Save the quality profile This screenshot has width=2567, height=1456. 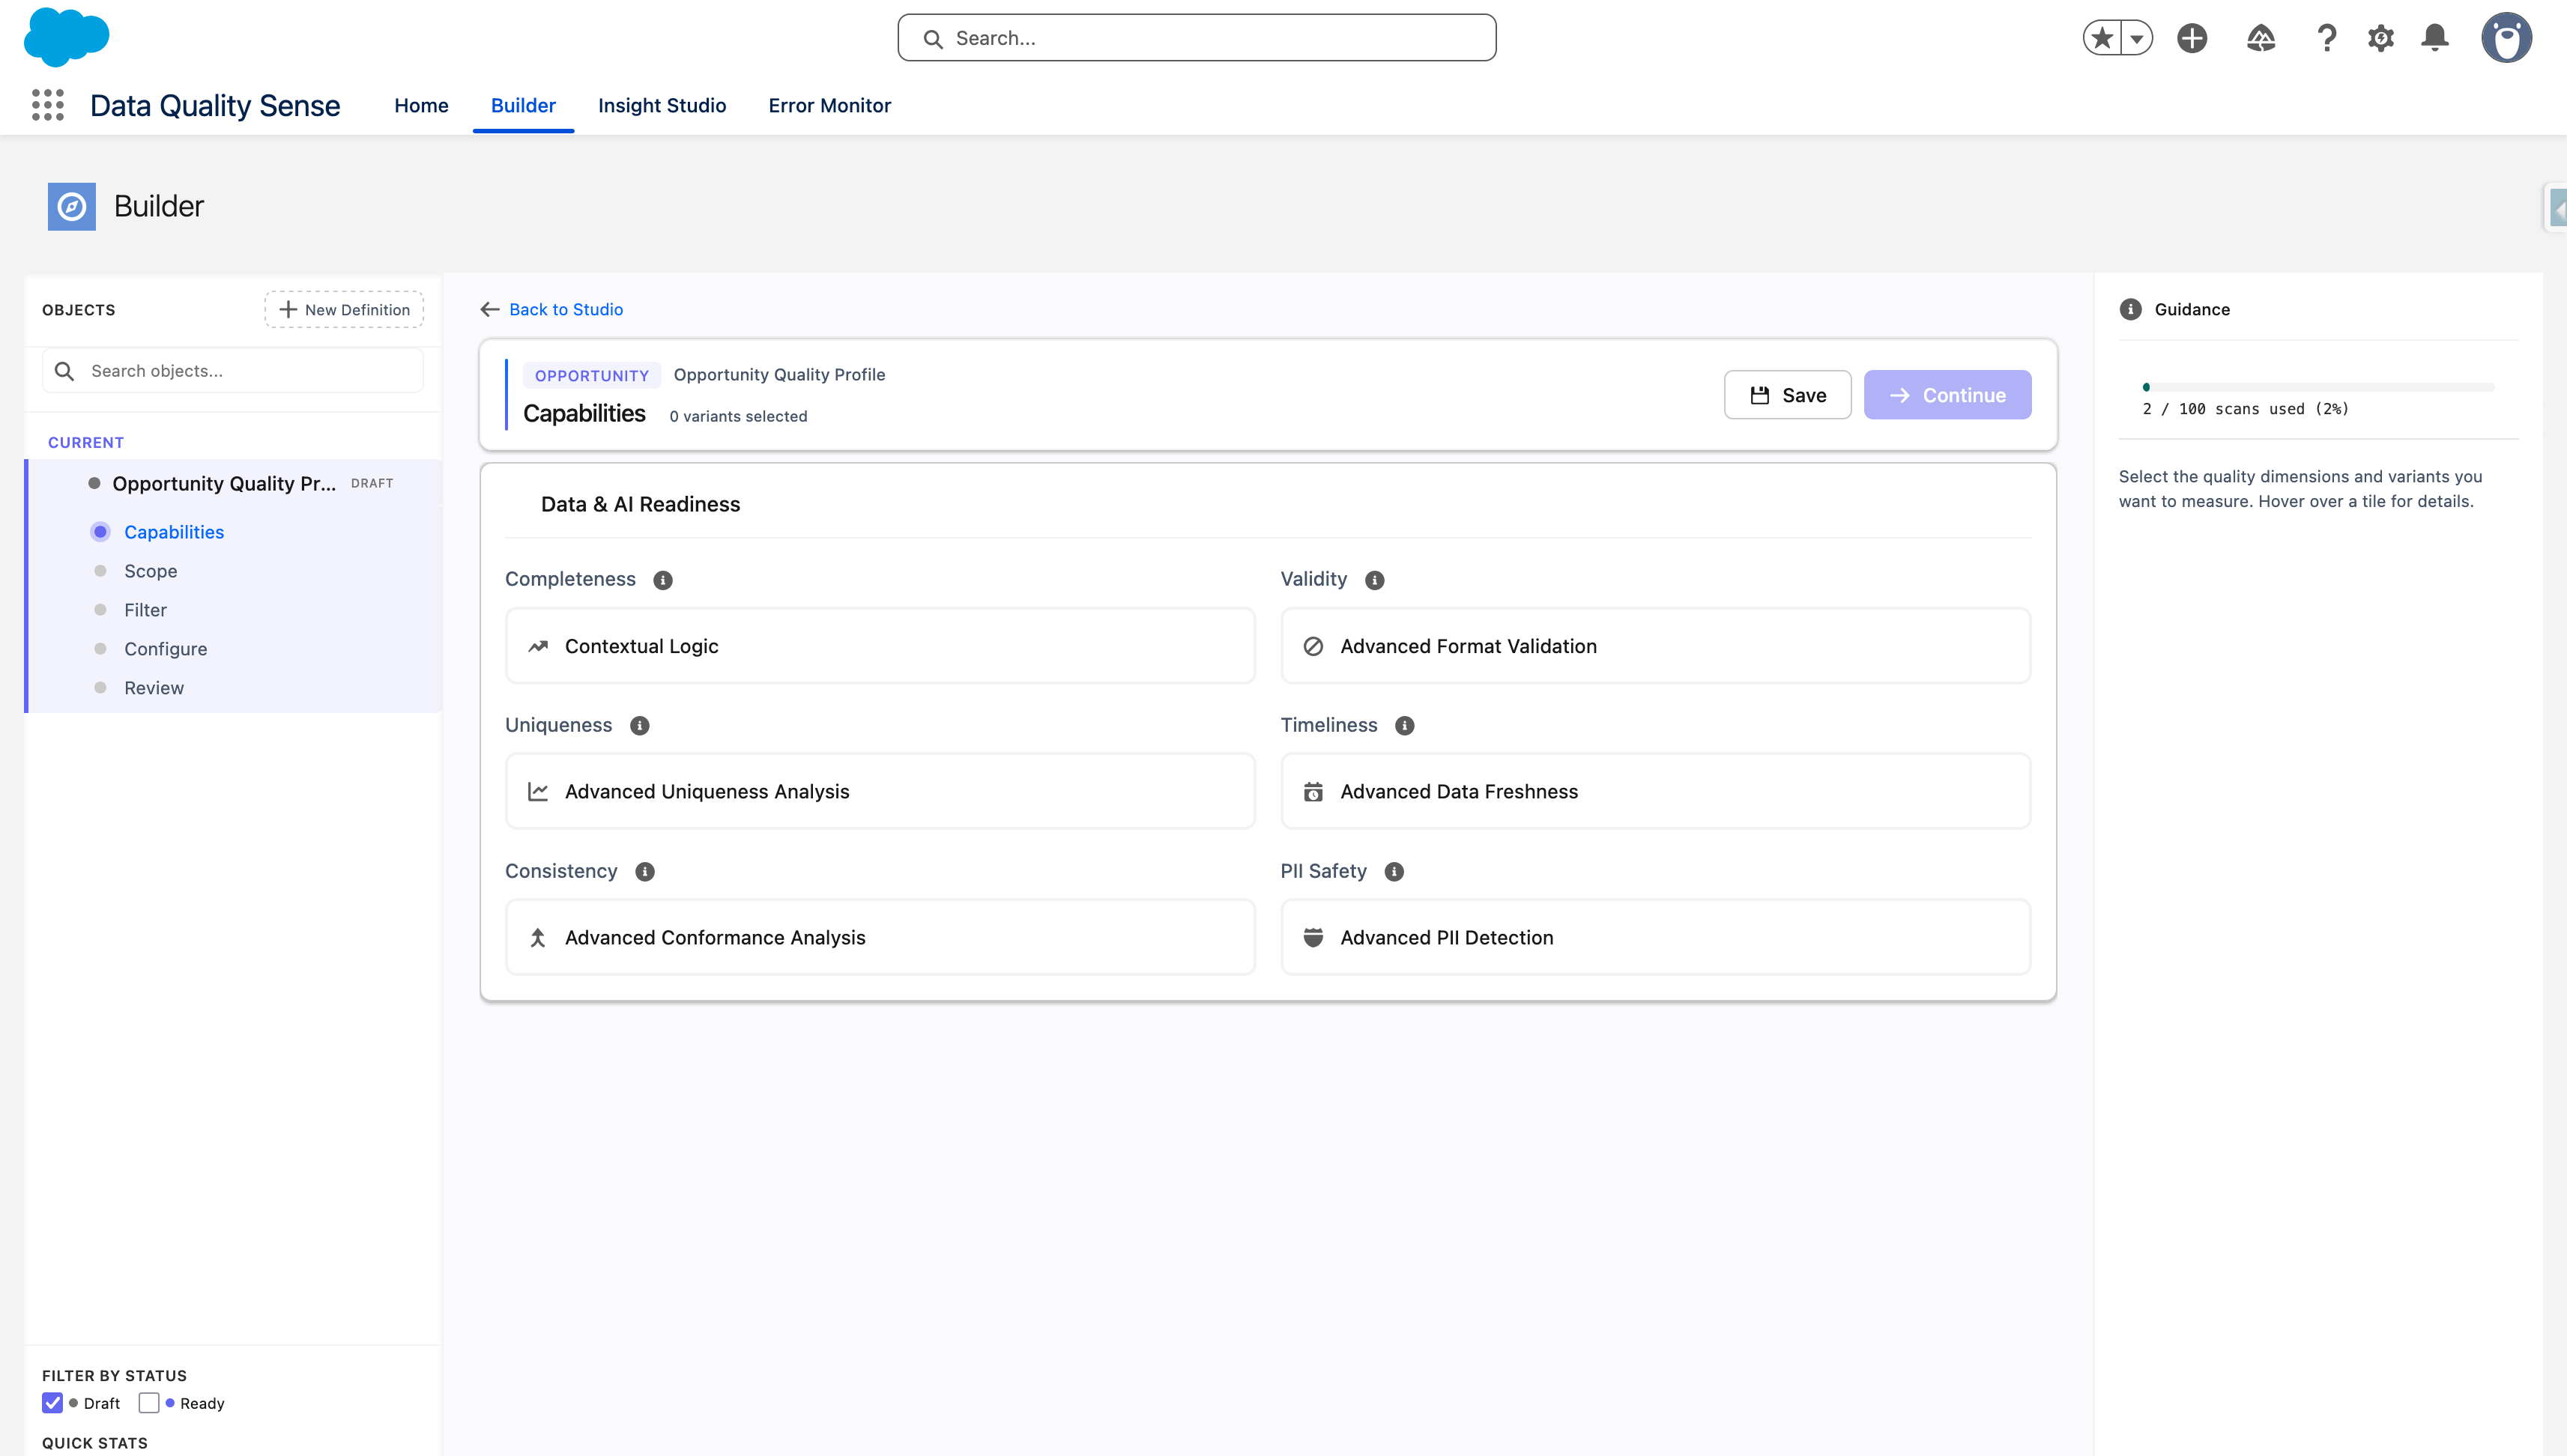pos(1788,395)
